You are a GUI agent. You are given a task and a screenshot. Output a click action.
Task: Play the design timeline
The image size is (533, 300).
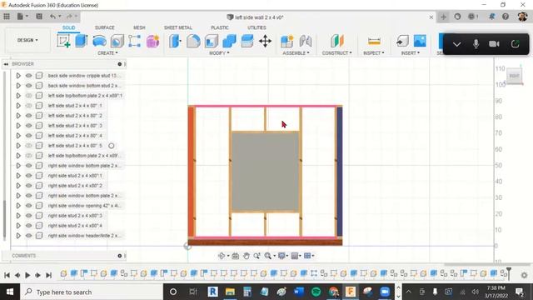pos(27,275)
